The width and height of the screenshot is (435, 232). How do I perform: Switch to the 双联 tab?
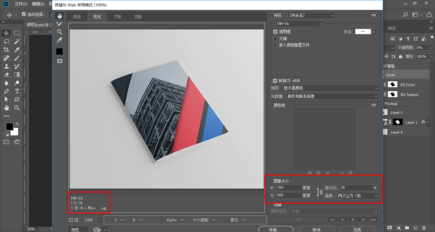[118, 17]
